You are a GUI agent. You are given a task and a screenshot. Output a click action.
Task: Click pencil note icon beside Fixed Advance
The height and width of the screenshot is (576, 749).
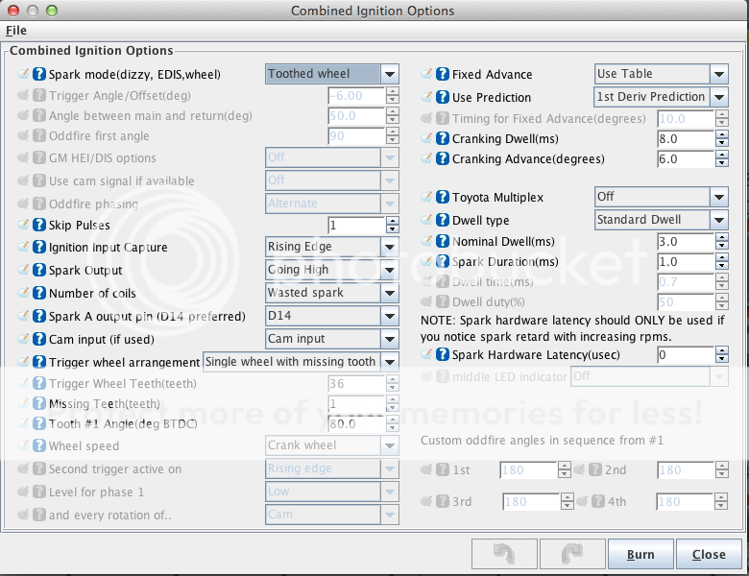tap(426, 74)
